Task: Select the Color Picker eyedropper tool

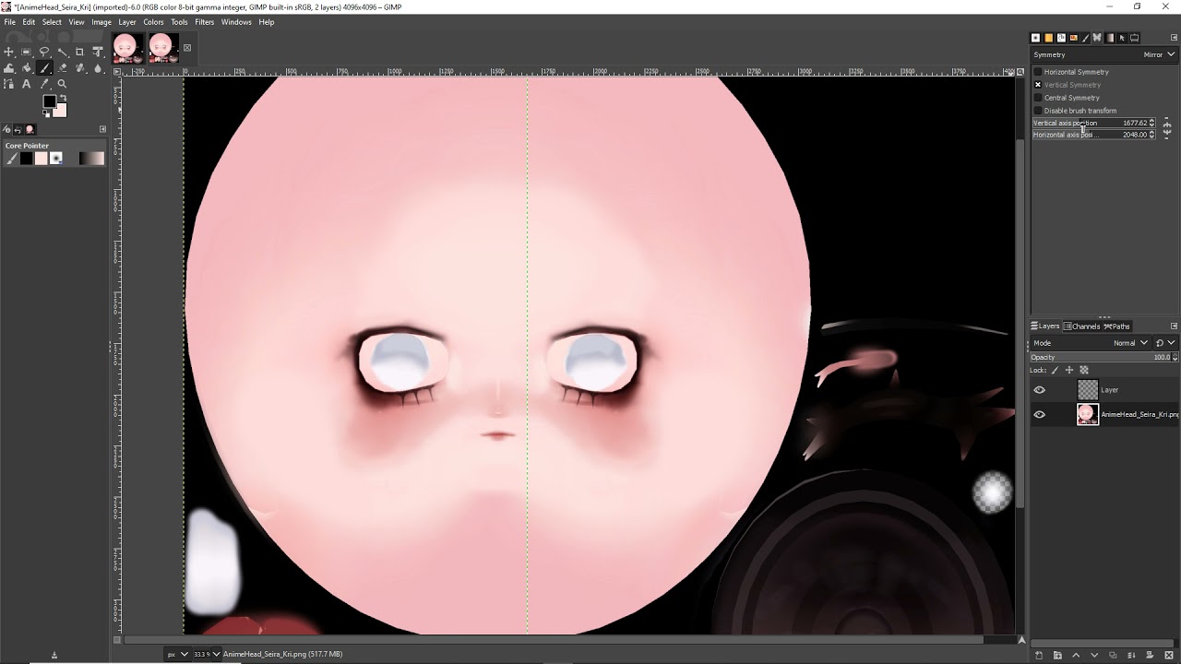Action: point(44,84)
